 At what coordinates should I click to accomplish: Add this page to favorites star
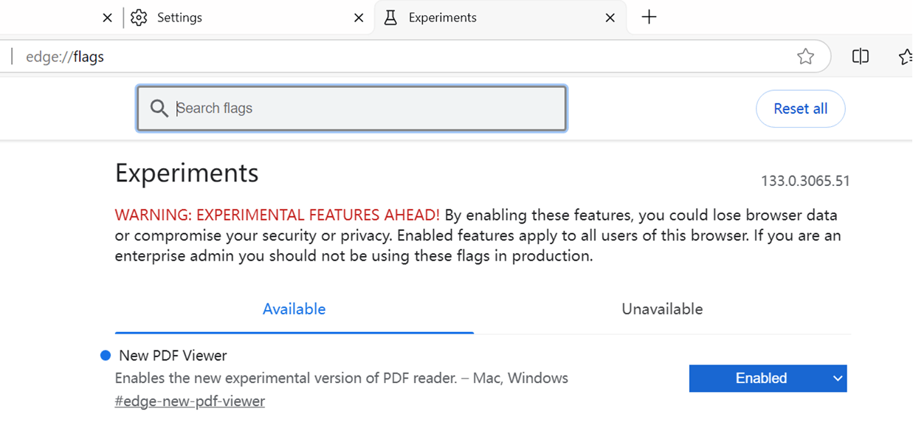coord(805,57)
